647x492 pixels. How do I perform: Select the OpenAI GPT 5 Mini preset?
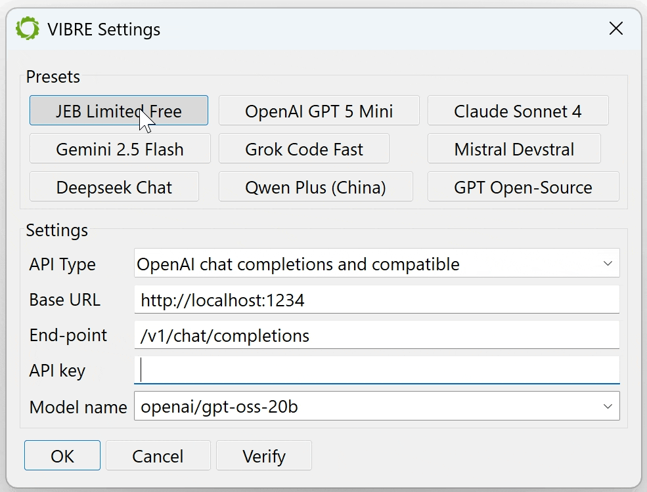coord(319,110)
